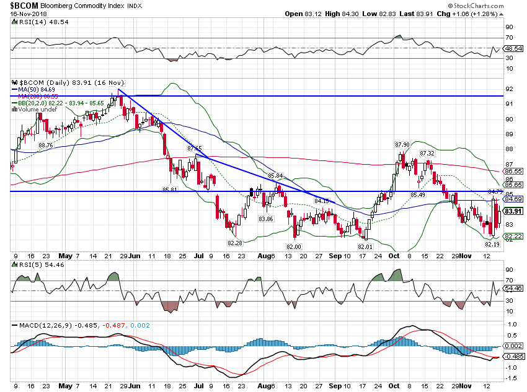The image size is (527, 392).
Task: Click the 54.46 RSI(5) tag on right axis
Action: tap(513, 289)
